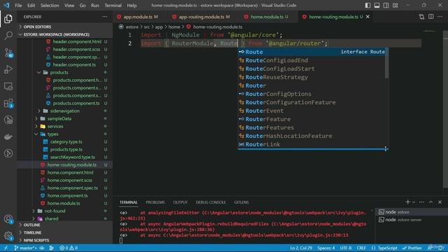Open the Selection menu
This screenshot has width=448, height=252.
(x=50, y=6)
